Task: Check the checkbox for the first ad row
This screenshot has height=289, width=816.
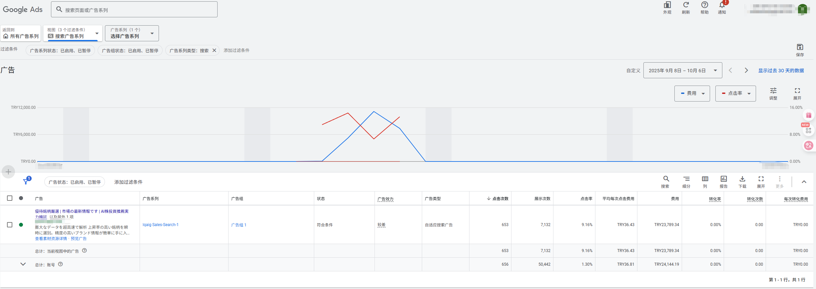Action: (x=10, y=225)
